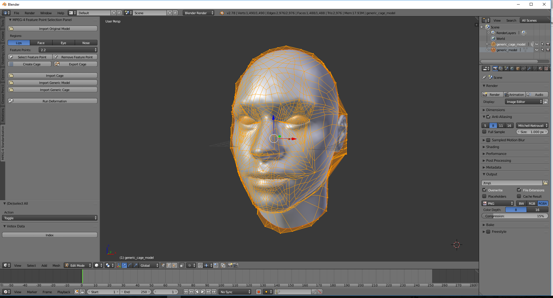Open the Edit Mode selector dropdown
553x298 pixels.
pos(78,265)
